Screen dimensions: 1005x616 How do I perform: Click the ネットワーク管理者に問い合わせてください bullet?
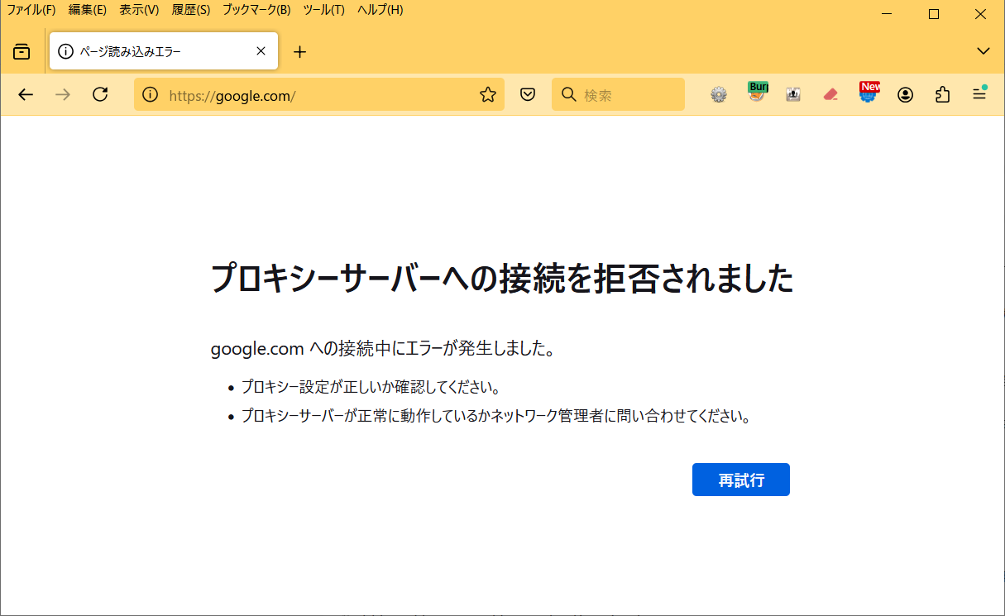click(x=496, y=417)
